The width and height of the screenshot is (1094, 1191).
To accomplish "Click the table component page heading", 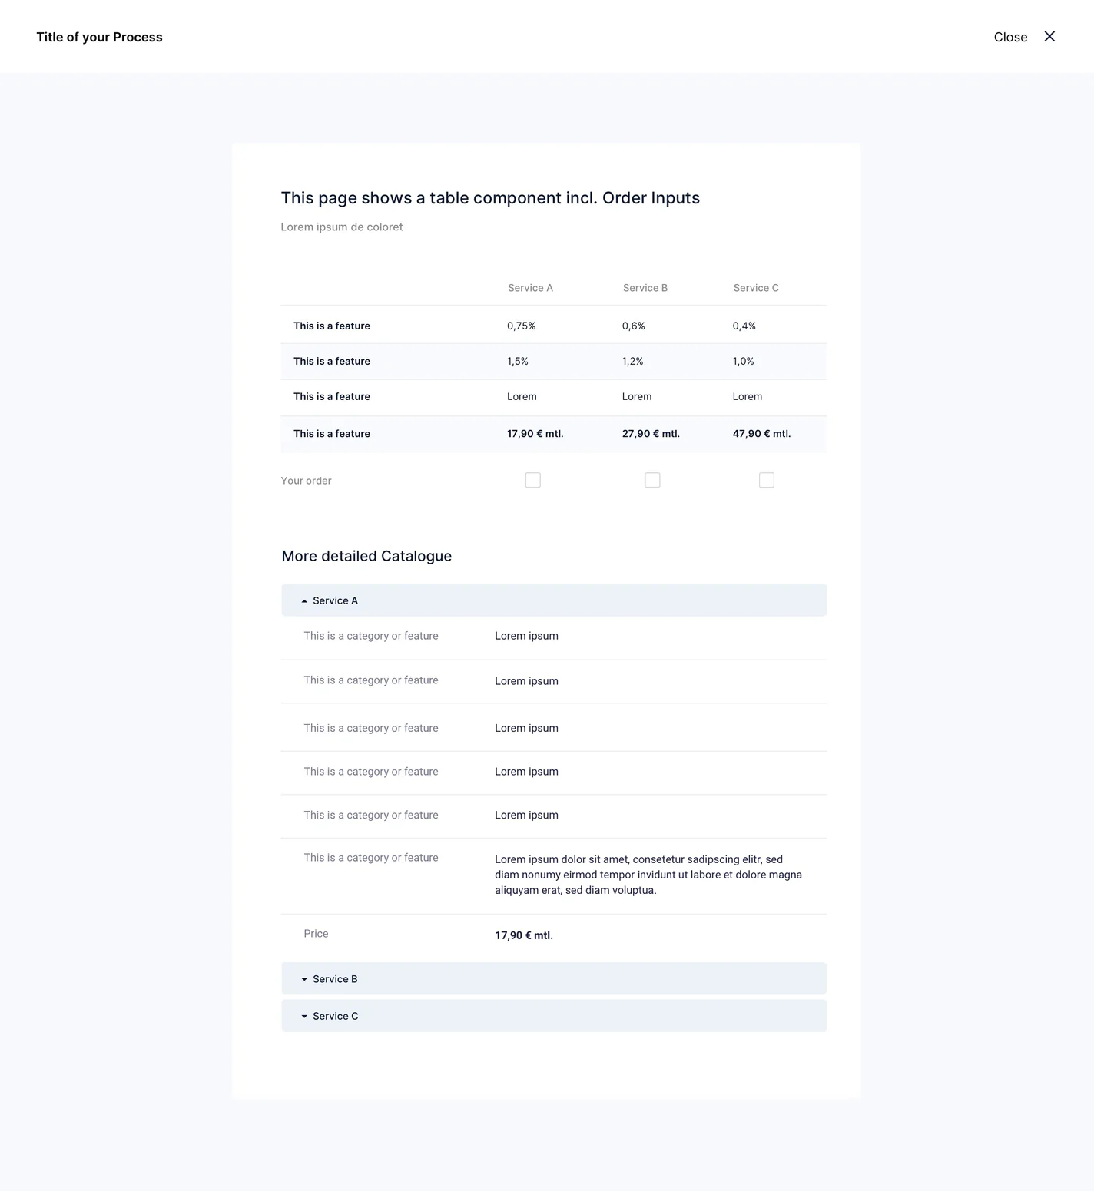I will [490, 198].
